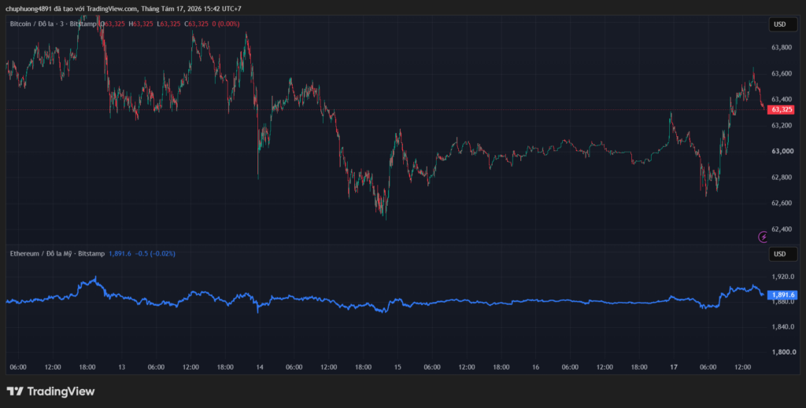Click the Bitcoin low value L63,325
806x408 pixels.
pos(168,24)
